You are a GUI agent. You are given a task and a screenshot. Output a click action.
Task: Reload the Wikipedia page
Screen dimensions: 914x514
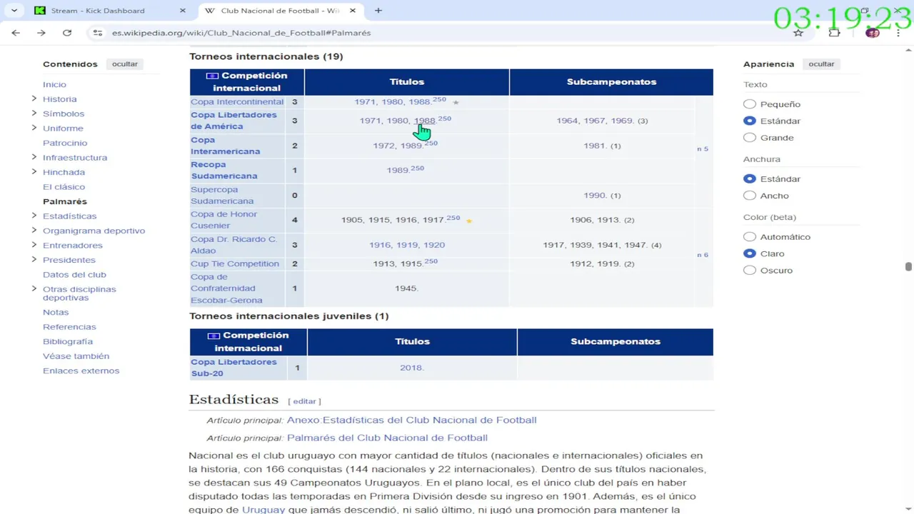tap(67, 33)
